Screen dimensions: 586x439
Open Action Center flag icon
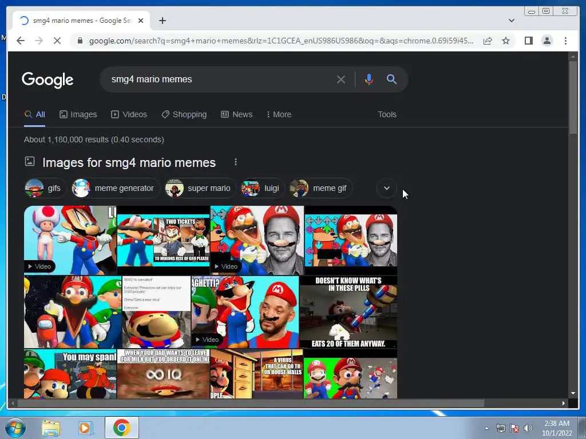click(514, 428)
